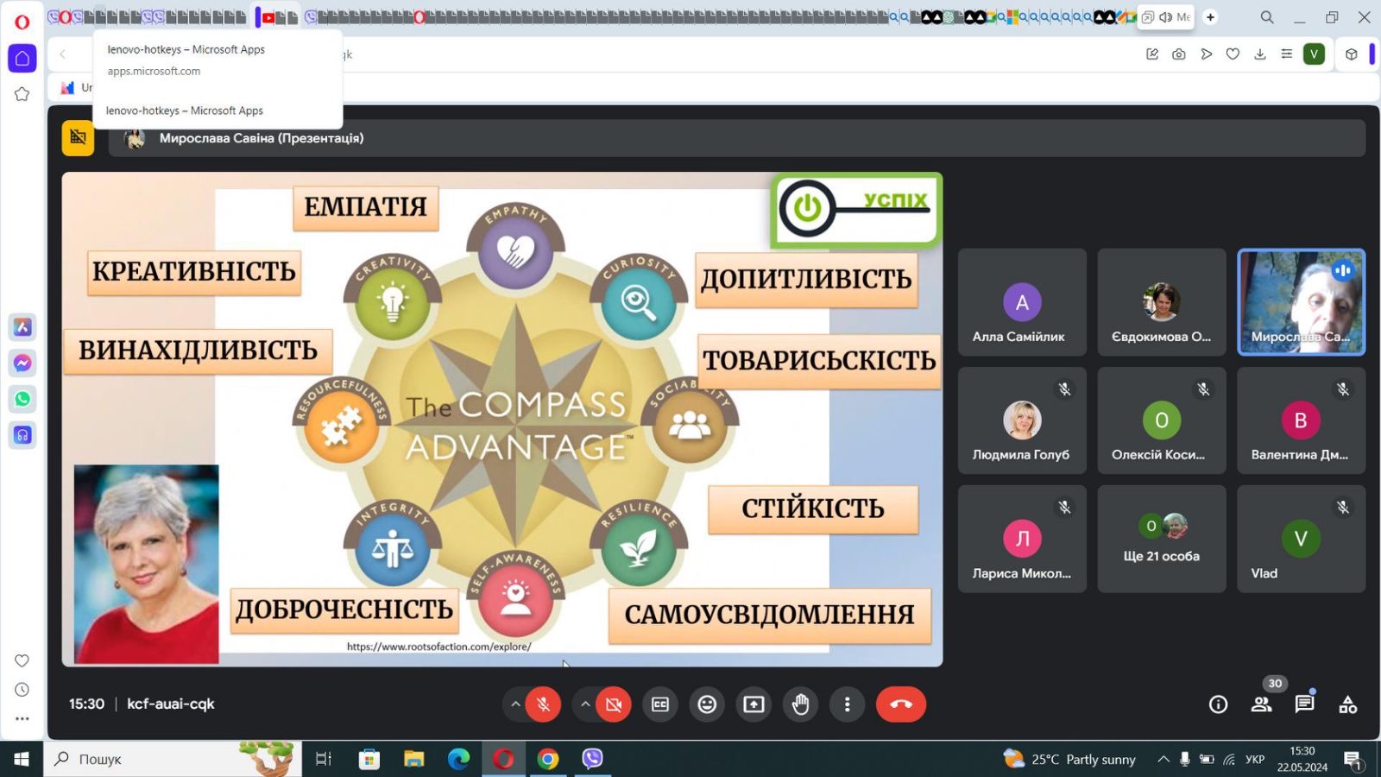This screenshot has height=777, width=1381.
Task: Open the Windows Start menu
Action: [x=22, y=759]
